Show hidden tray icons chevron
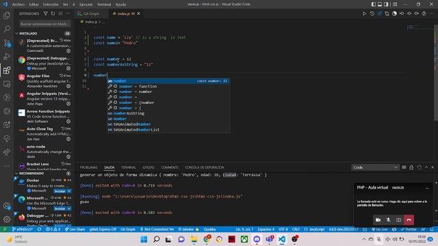The width and height of the screenshot is (438, 246). point(363,239)
